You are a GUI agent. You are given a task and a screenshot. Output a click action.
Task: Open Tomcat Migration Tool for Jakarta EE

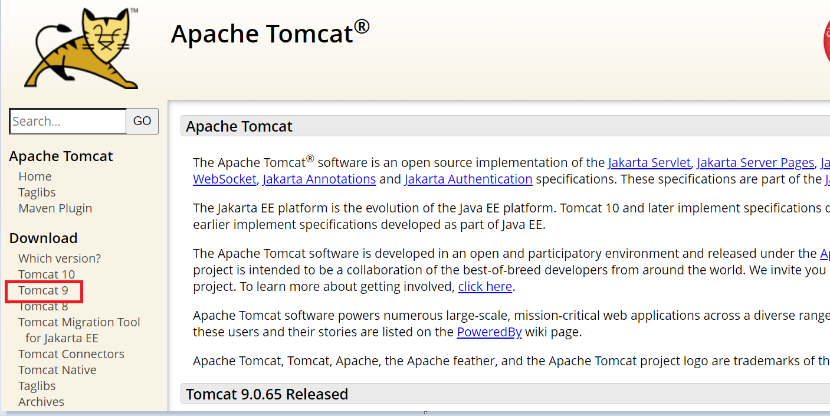(79, 330)
